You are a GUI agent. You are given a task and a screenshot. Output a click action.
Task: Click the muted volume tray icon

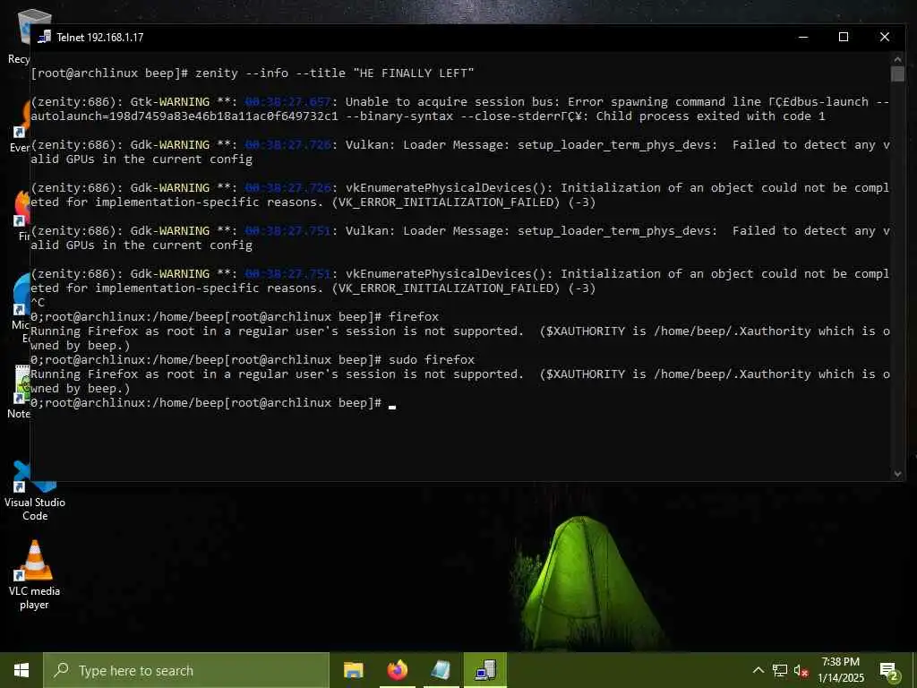click(x=801, y=670)
